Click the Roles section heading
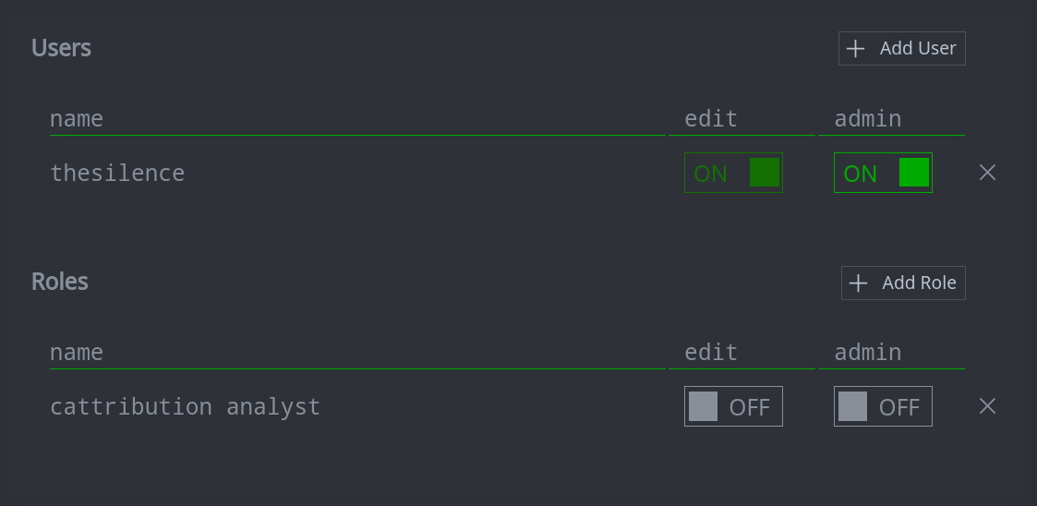1037x506 pixels. 60,282
